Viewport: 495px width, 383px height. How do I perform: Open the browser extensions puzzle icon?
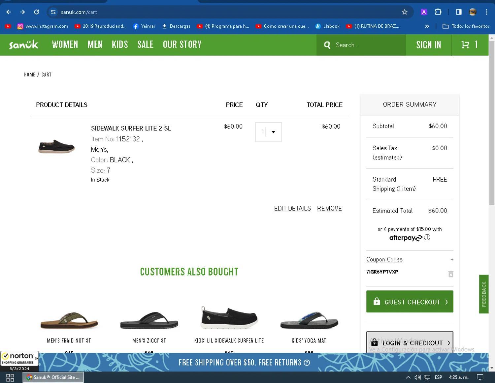438,12
